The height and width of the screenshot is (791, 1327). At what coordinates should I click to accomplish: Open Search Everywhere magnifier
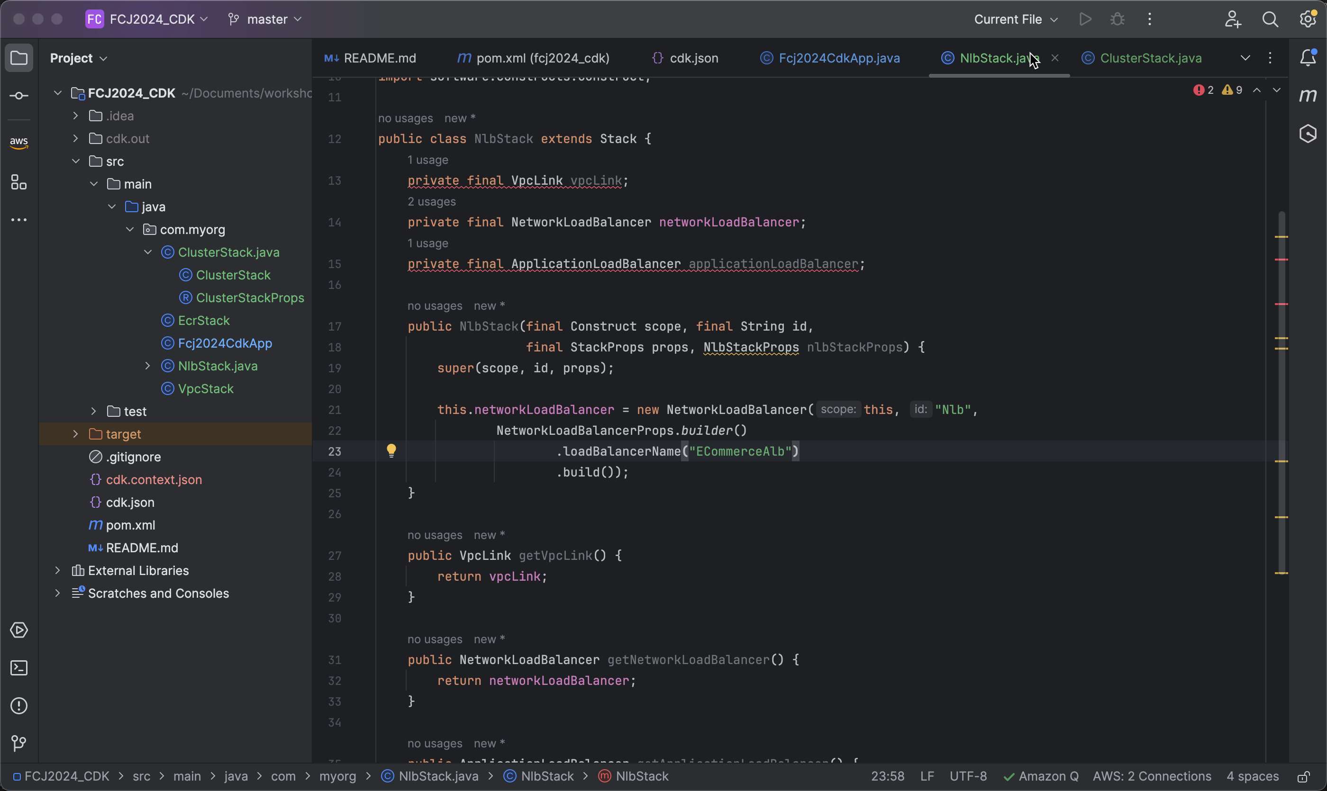[1271, 19]
